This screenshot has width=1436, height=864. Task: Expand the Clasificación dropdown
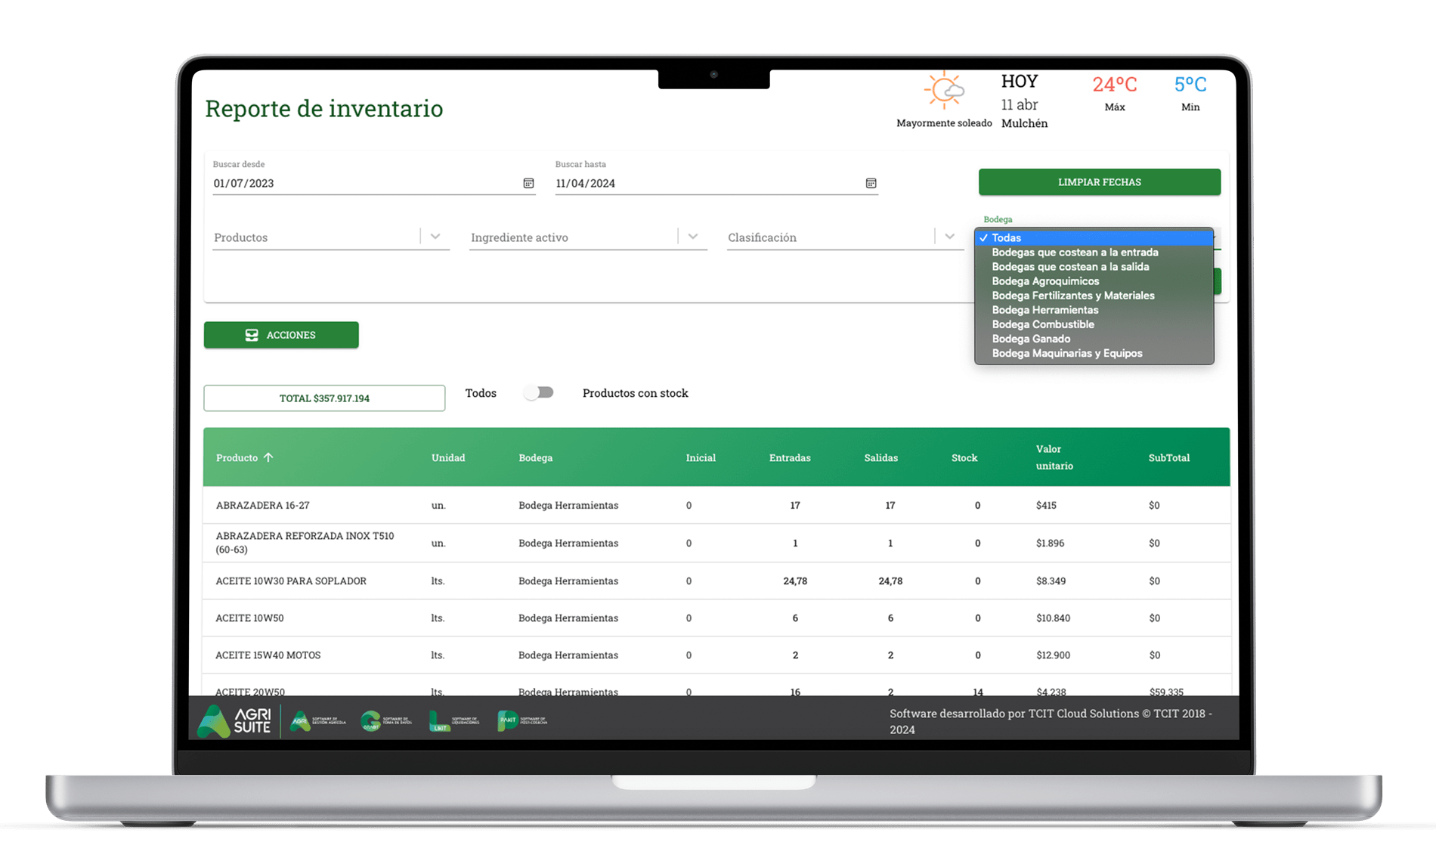point(950,237)
